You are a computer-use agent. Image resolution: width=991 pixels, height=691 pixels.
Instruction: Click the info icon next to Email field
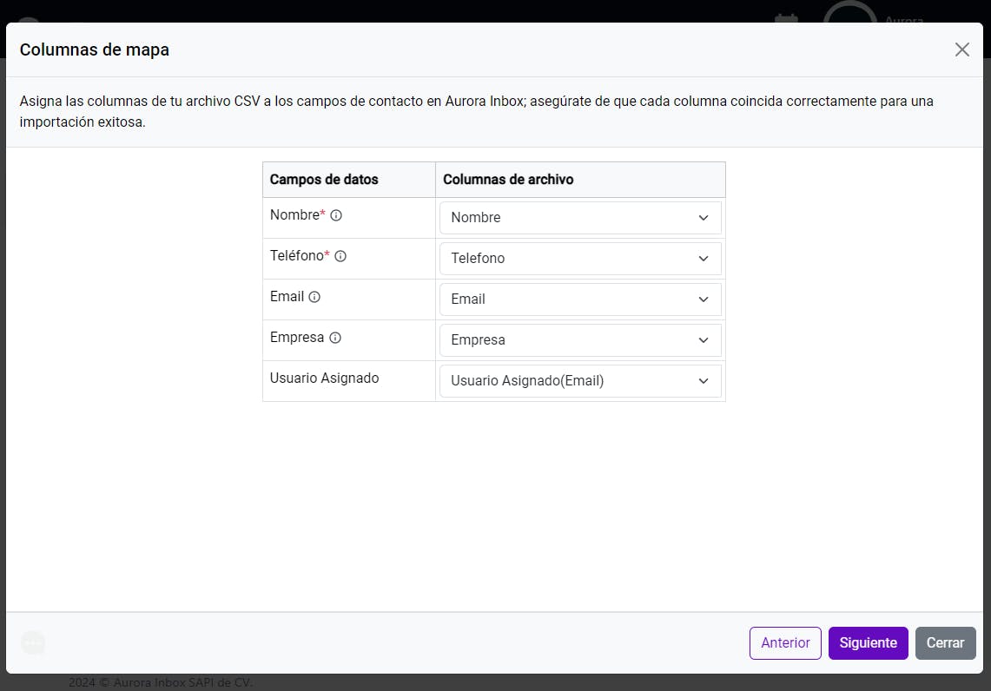(x=314, y=297)
